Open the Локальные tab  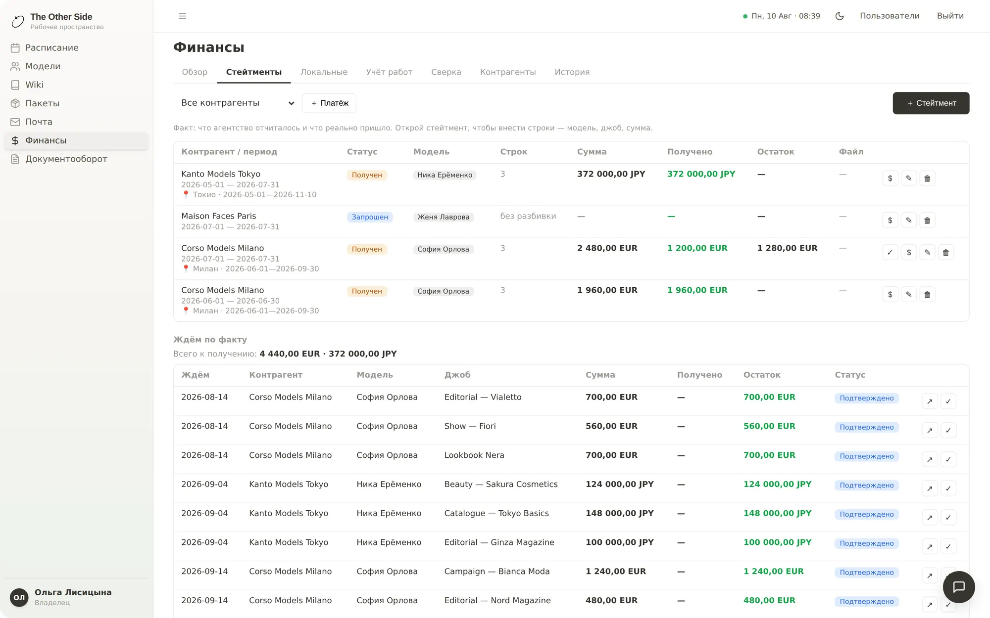point(324,72)
